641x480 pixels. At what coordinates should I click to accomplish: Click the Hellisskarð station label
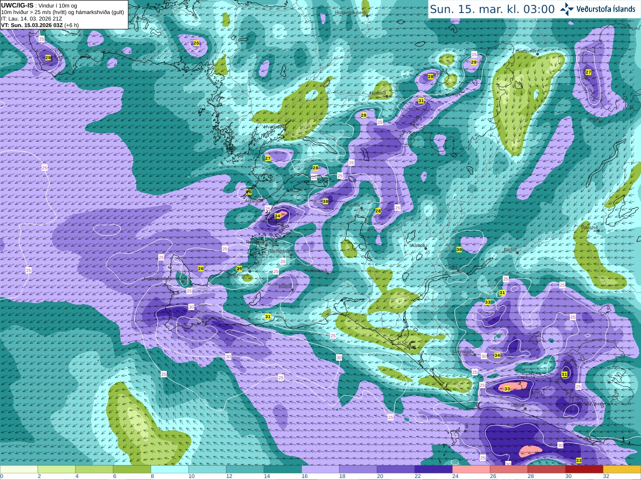[x=316, y=271]
